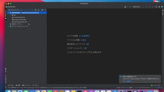The height and width of the screenshot is (92, 164).
Task: Click the ファイルに移動 hint text
Action: (x=73, y=40)
